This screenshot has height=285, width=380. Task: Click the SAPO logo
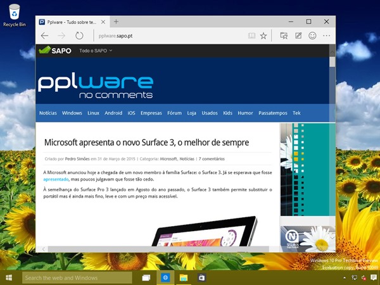[x=55, y=50]
